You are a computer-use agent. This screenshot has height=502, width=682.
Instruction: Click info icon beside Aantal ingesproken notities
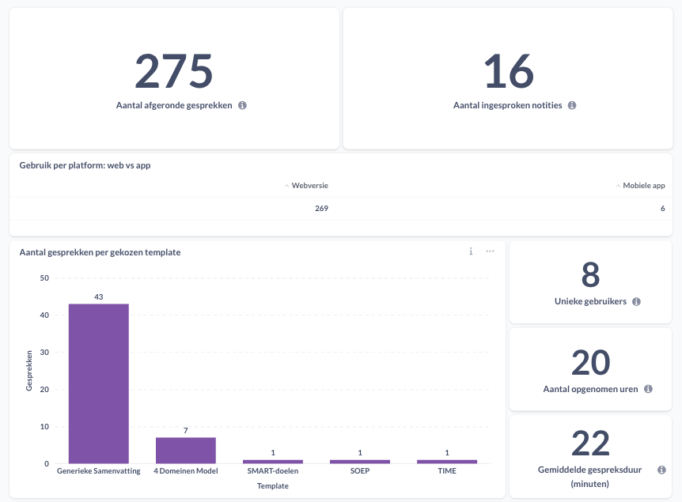coord(572,105)
